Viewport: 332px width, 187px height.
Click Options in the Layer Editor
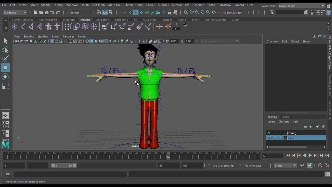(284, 122)
